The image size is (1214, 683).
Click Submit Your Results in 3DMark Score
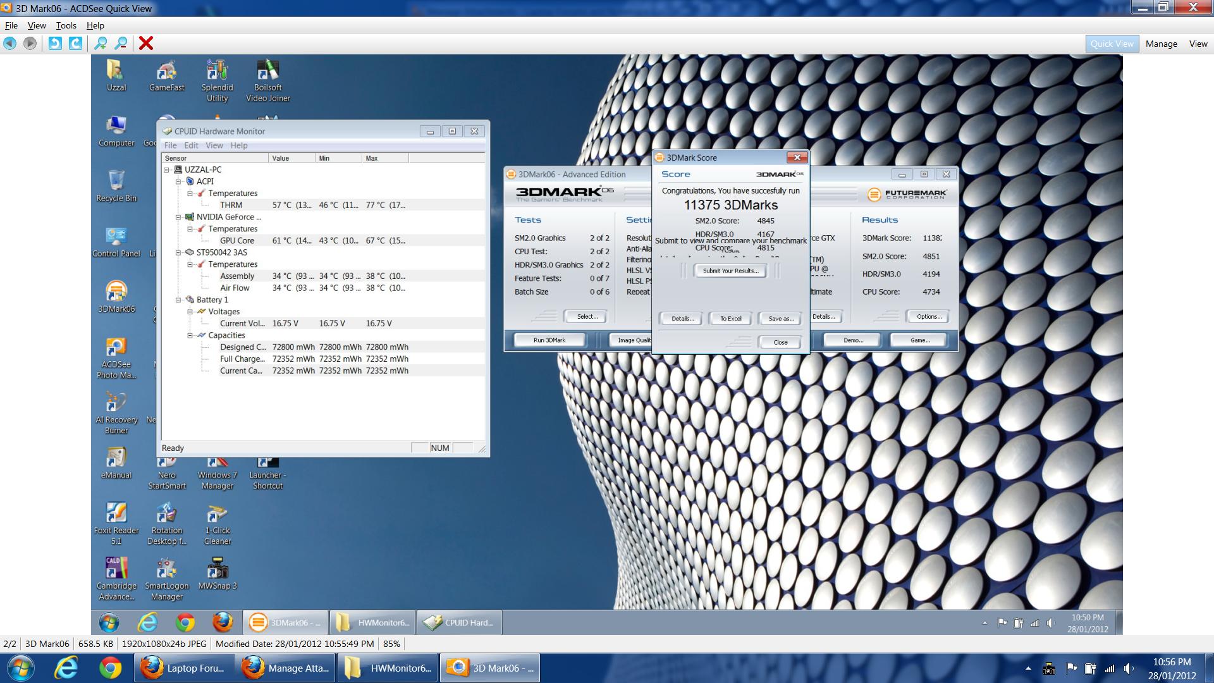(x=730, y=271)
